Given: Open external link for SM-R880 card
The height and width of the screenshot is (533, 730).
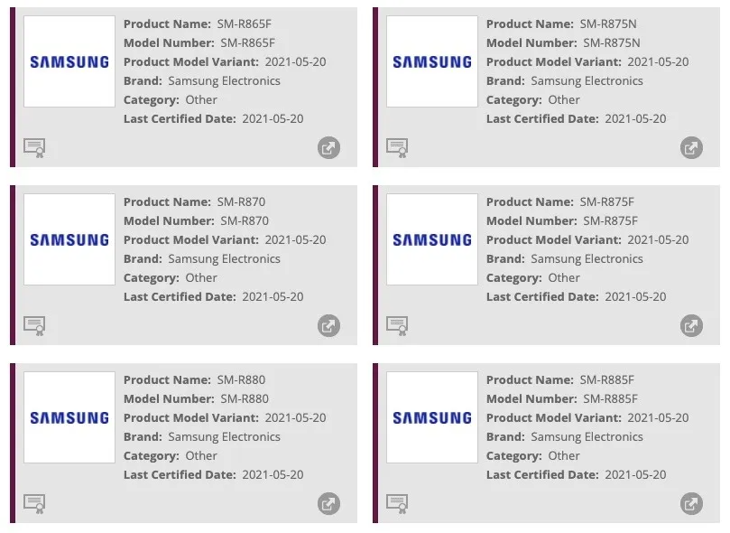Looking at the screenshot, I should (328, 504).
